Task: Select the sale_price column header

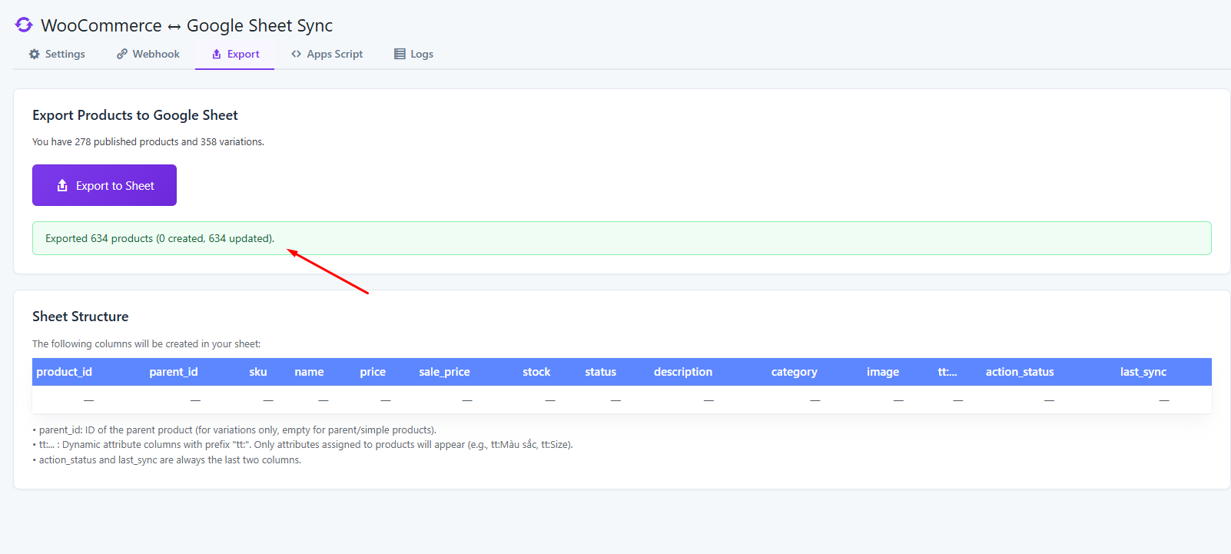Action: (x=444, y=372)
